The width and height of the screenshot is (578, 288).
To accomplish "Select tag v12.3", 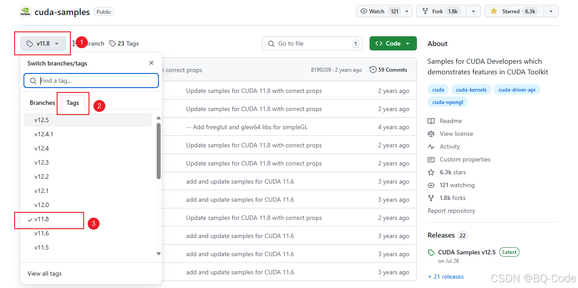I will (88, 162).
